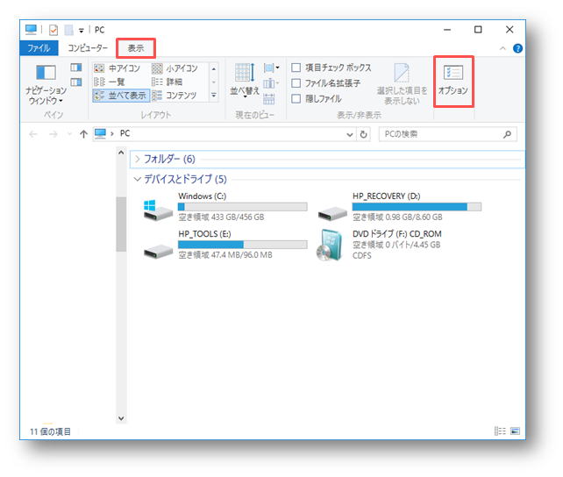Select the HP_RECOVERY (D:) drive

point(399,207)
